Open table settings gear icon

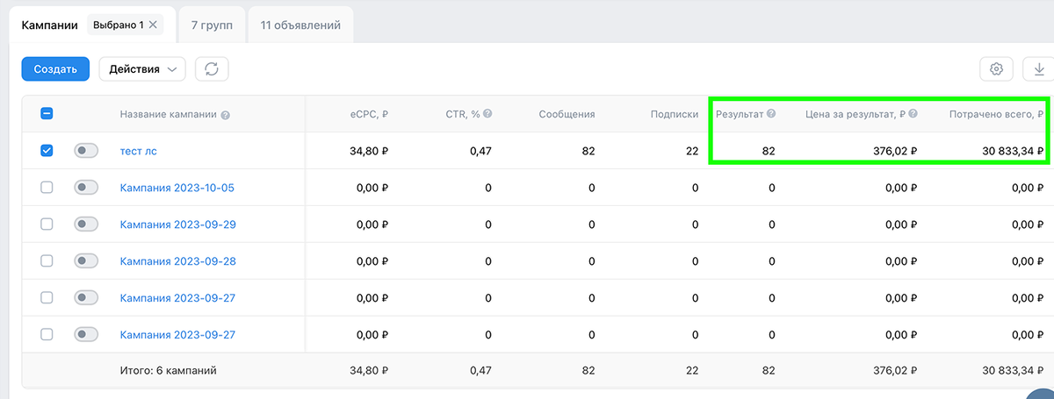(x=996, y=69)
